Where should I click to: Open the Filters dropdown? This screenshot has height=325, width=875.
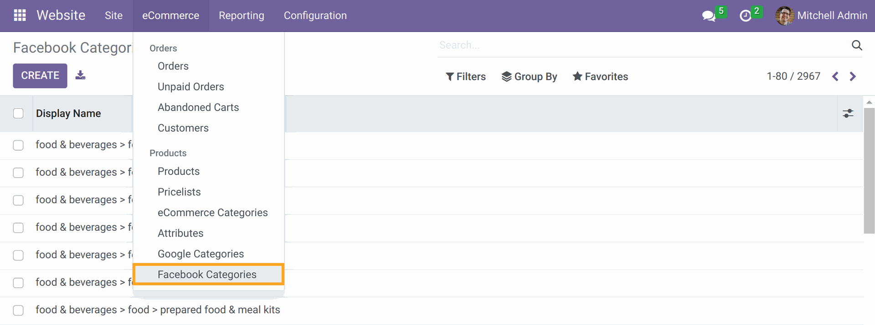pyautogui.click(x=465, y=76)
